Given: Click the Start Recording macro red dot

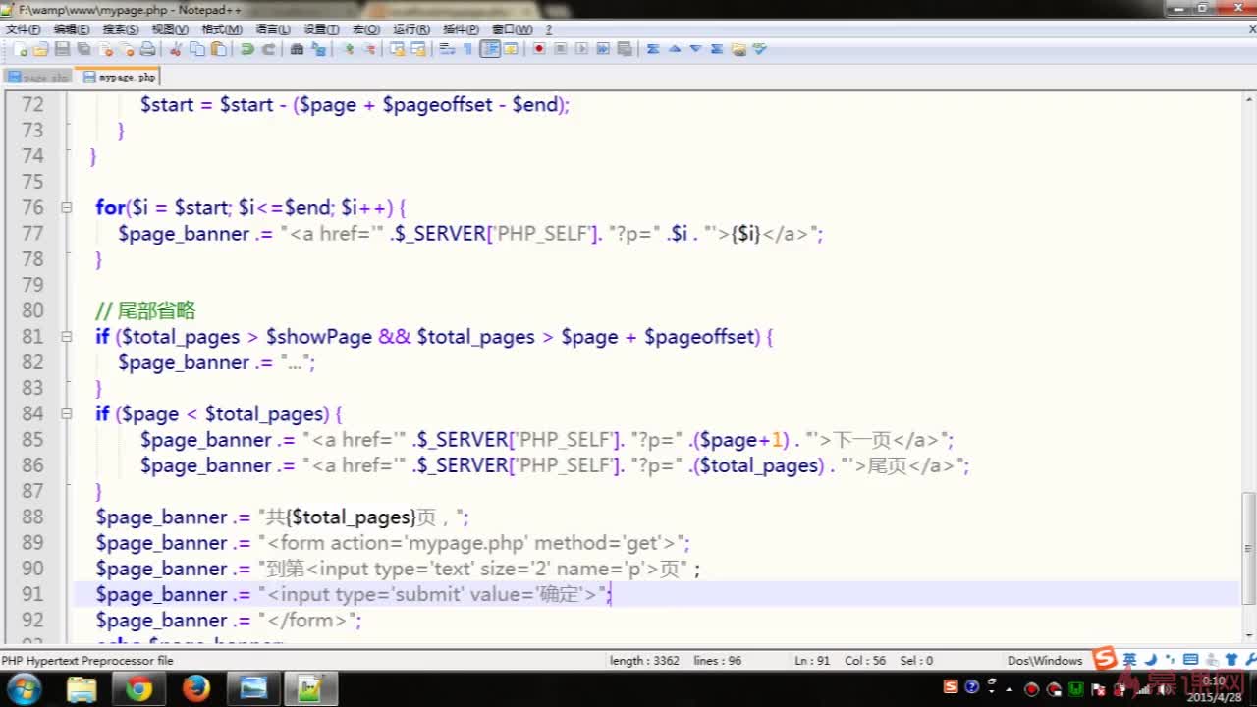Looking at the screenshot, I should 540,49.
